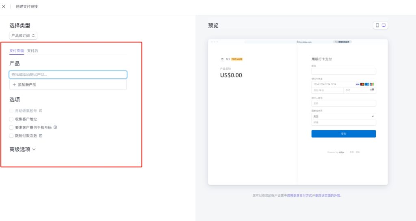This screenshot has width=416, height=221.
Task: Close the create payment link page
Action: (x=4, y=6)
